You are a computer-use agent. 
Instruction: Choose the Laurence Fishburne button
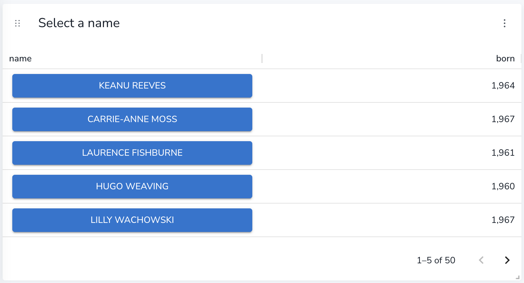point(132,153)
